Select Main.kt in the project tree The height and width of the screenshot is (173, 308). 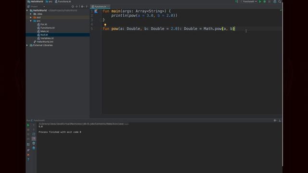[x=44, y=31]
